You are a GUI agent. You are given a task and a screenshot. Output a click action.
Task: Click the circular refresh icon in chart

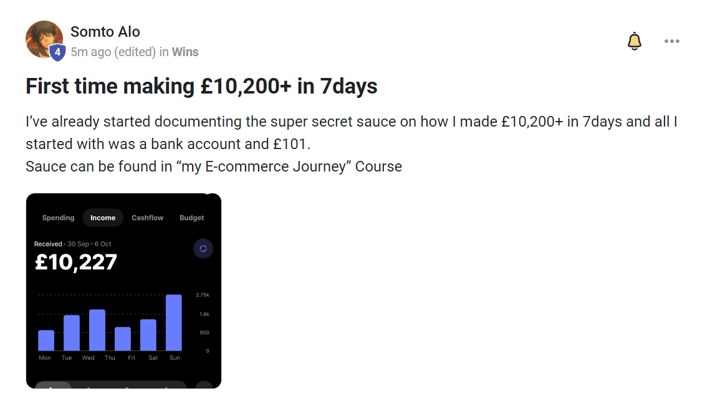point(203,249)
